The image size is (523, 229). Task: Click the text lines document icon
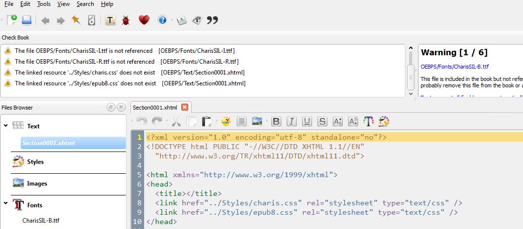[242, 121]
